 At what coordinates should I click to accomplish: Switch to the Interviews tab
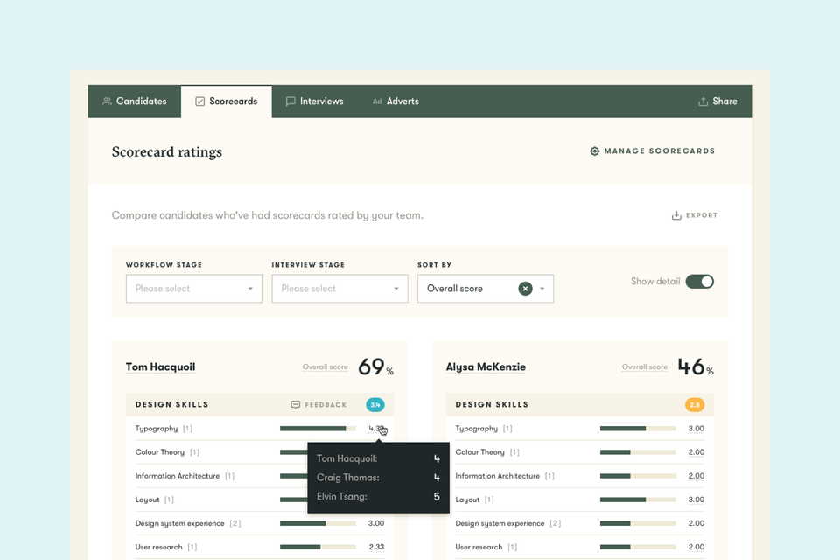(x=314, y=101)
